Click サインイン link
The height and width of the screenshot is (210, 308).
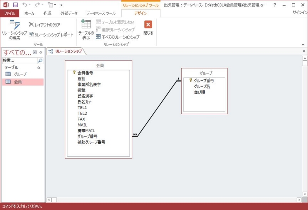pyautogui.click(x=300, y=12)
